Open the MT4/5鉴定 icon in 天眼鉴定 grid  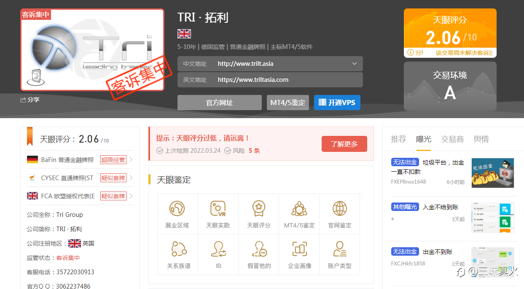299,208
